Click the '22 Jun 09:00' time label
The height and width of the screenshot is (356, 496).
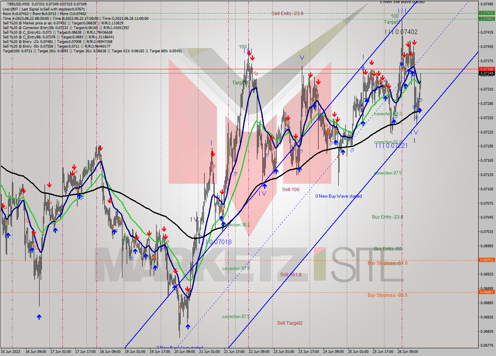point(258,352)
